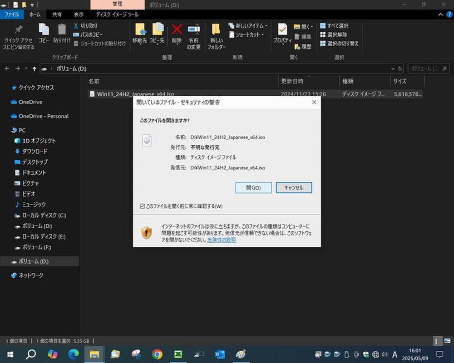
Task: Click the Copy (コピー) ribbon icon
Action: tap(44, 29)
